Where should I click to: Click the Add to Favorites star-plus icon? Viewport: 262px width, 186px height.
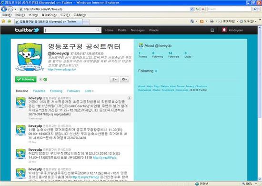point(10,21)
